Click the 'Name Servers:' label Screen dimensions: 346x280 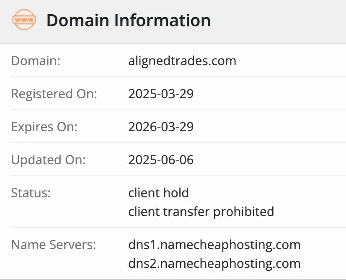pos(54,244)
